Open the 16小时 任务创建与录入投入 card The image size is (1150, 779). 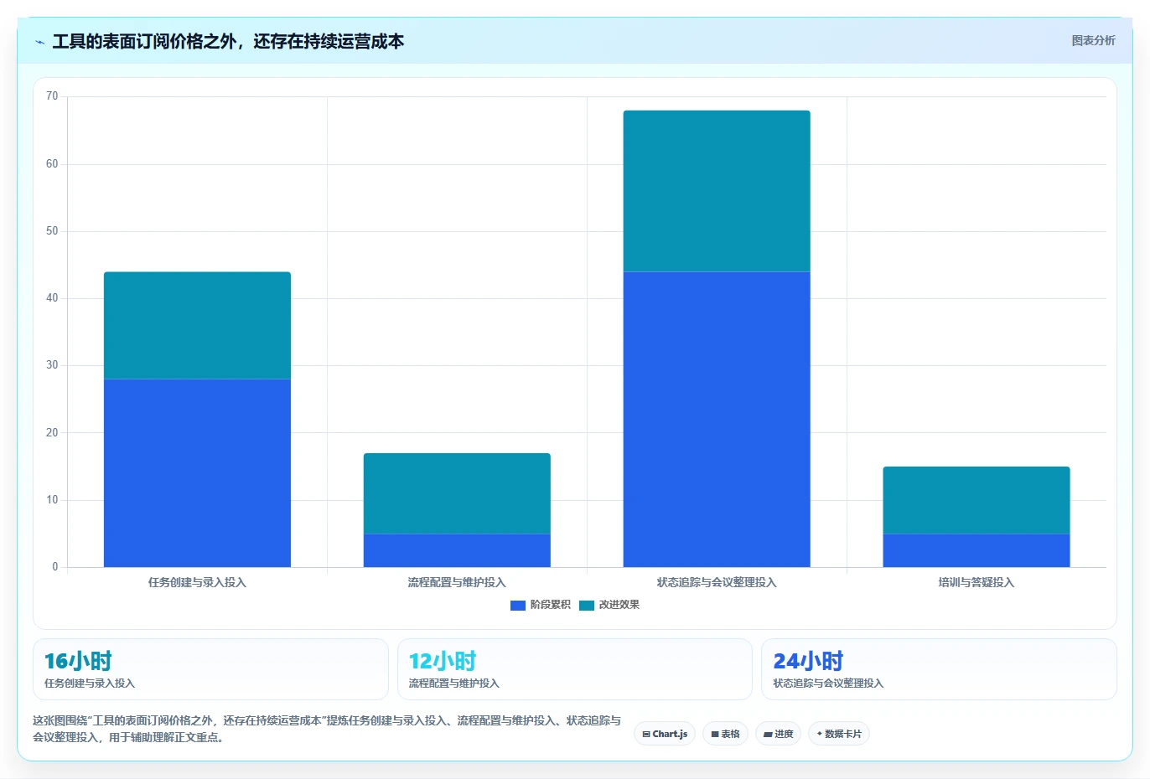click(x=210, y=669)
